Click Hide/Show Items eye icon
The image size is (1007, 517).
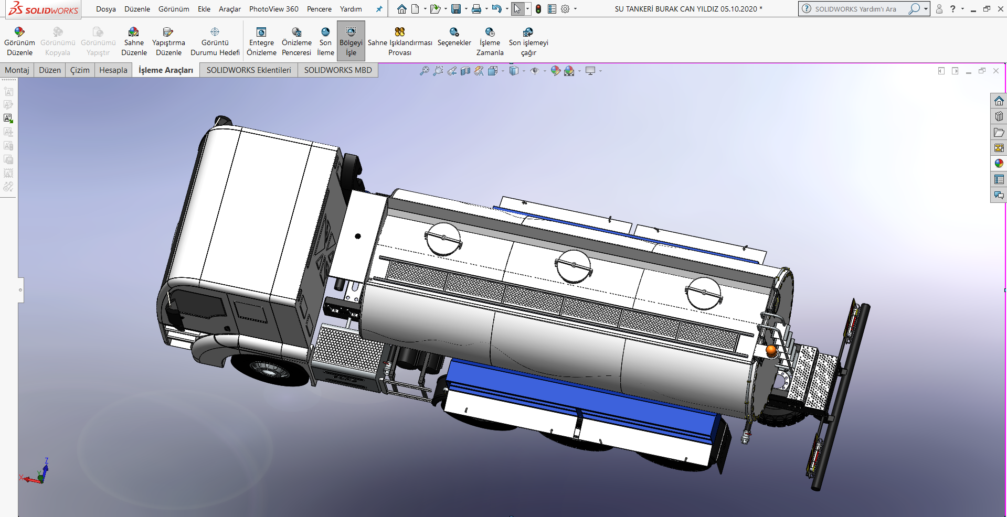(535, 71)
